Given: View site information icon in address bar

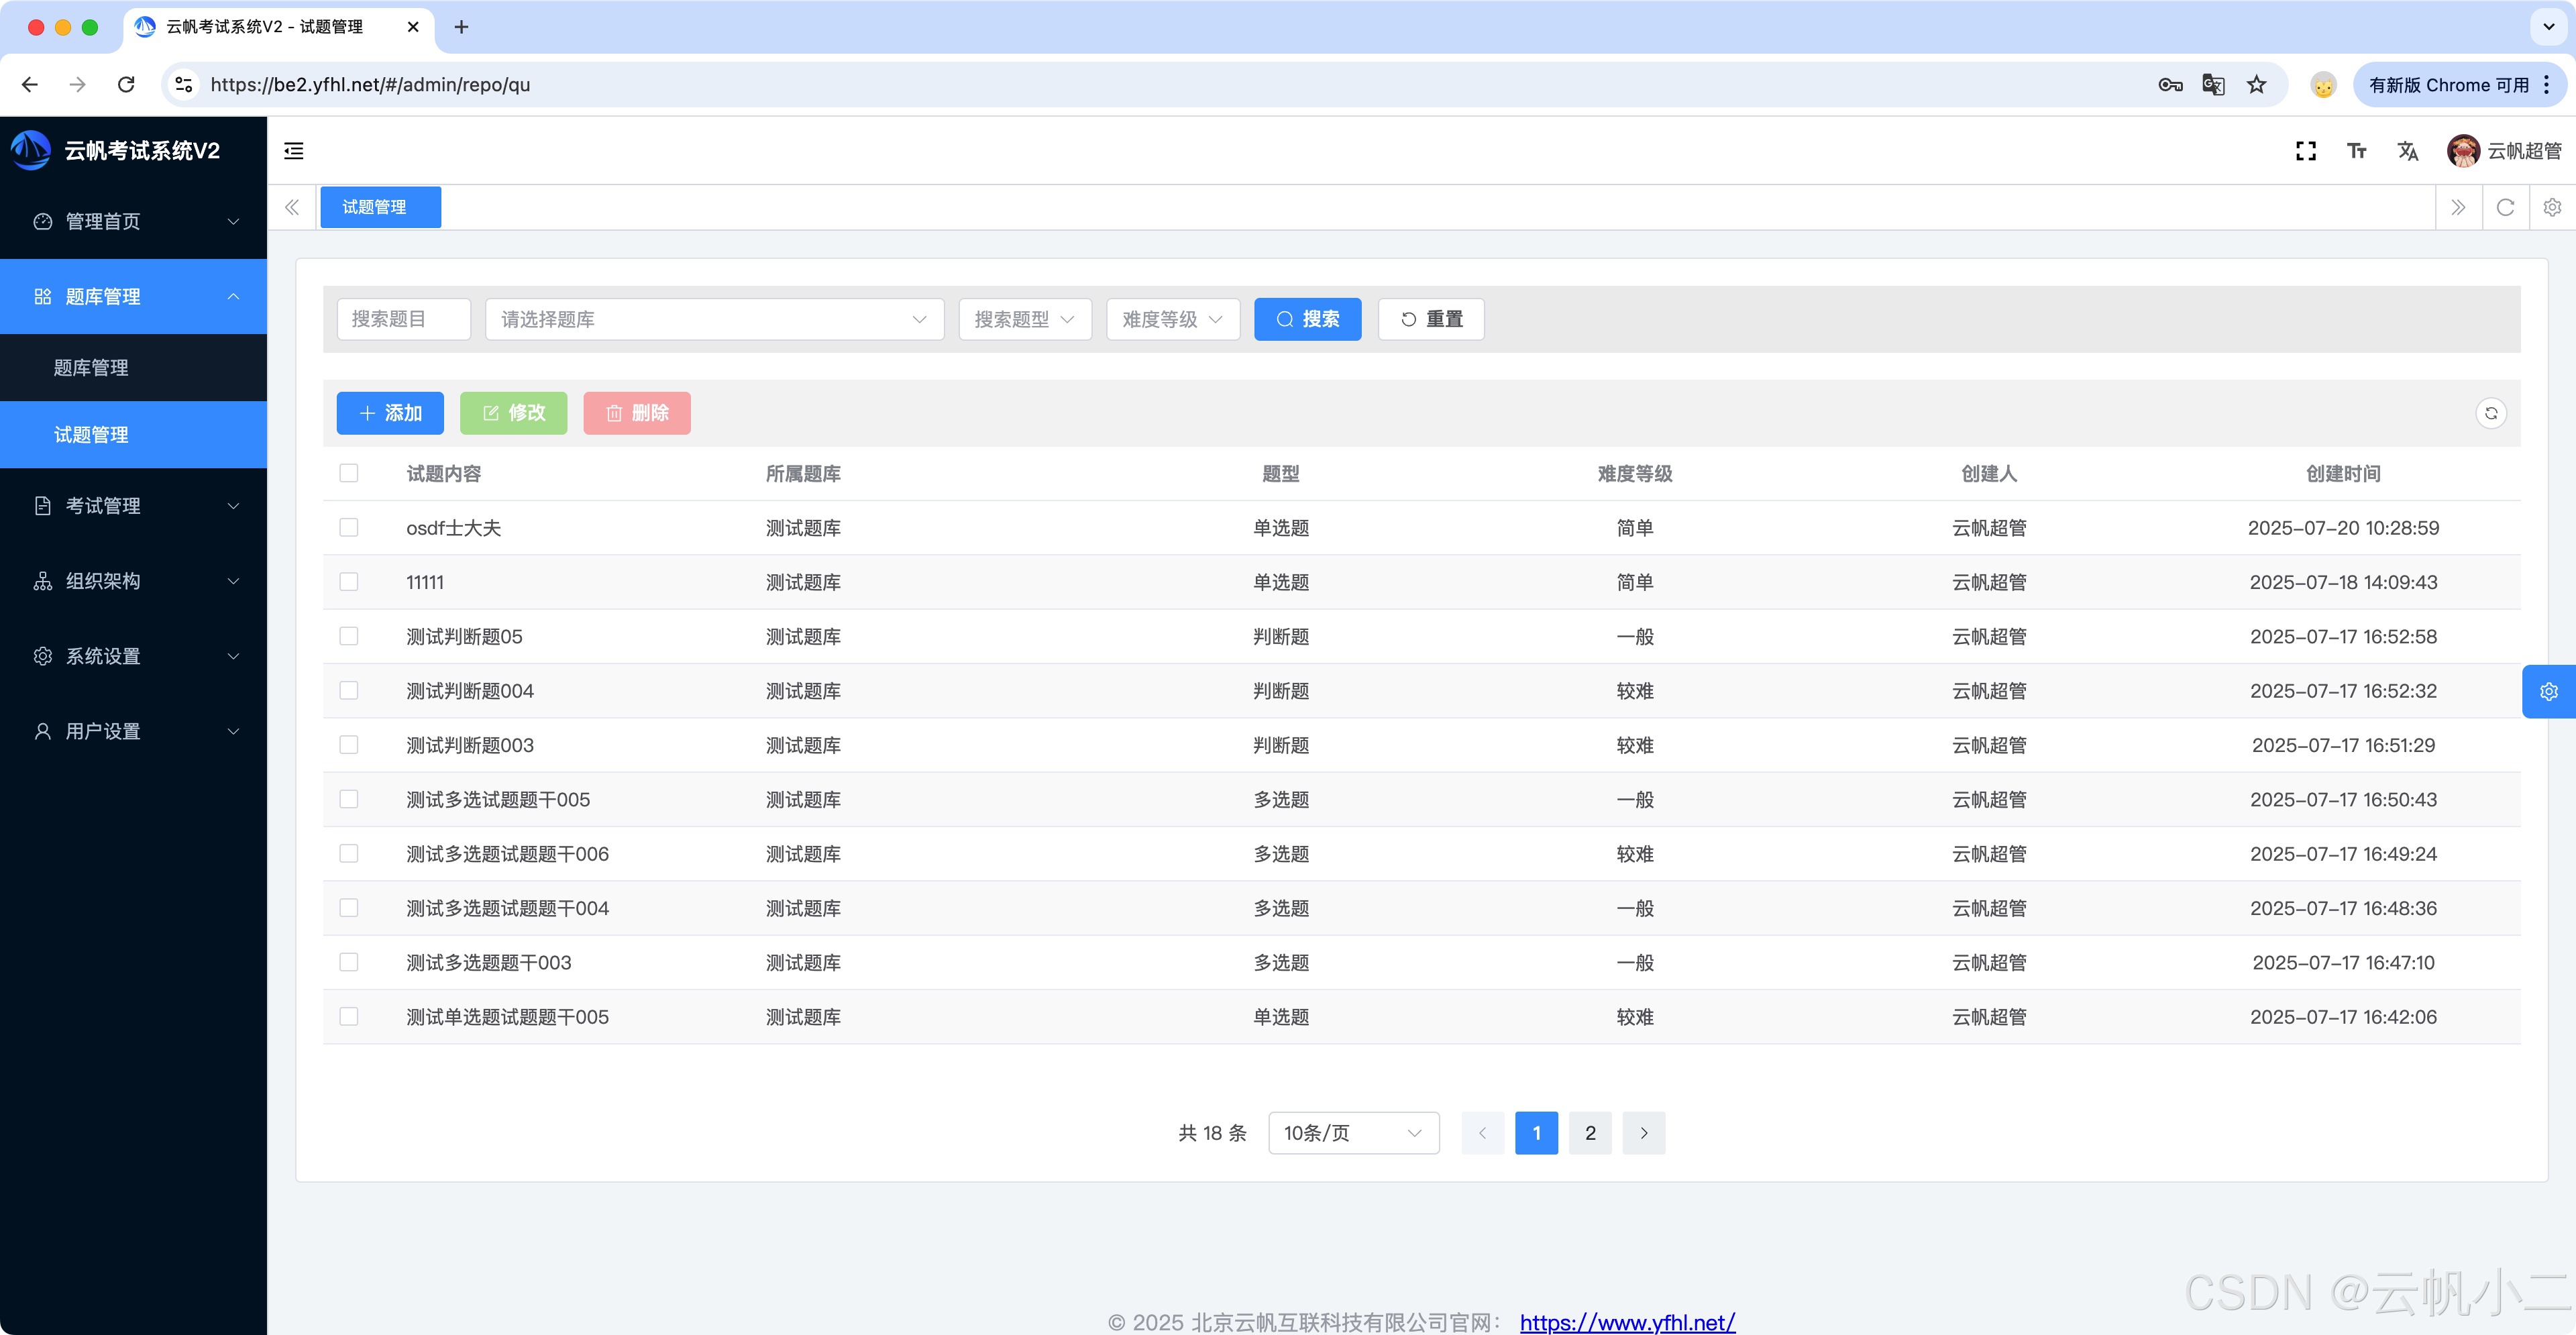Looking at the screenshot, I should click(184, 85).
